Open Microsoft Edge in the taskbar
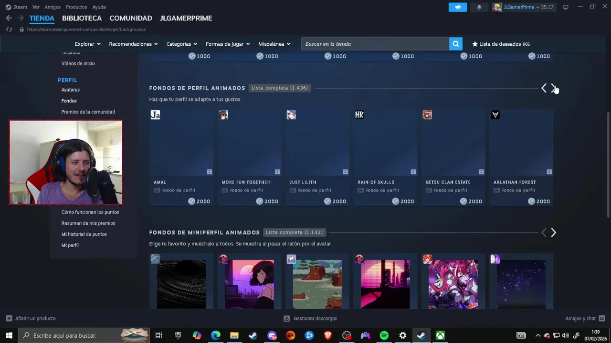 tap(216, 335)
